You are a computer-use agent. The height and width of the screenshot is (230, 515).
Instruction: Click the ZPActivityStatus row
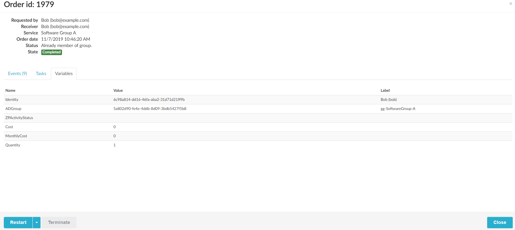tap(19, 118)
